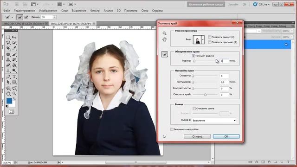The image size is (297, 167).
Task: Enable the 'Показать радиус (J)' checkbox
Action: click(209, 37)
